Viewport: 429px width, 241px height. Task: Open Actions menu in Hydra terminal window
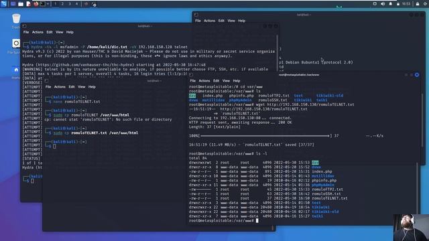pyautogui.click(x=38, y=32)
